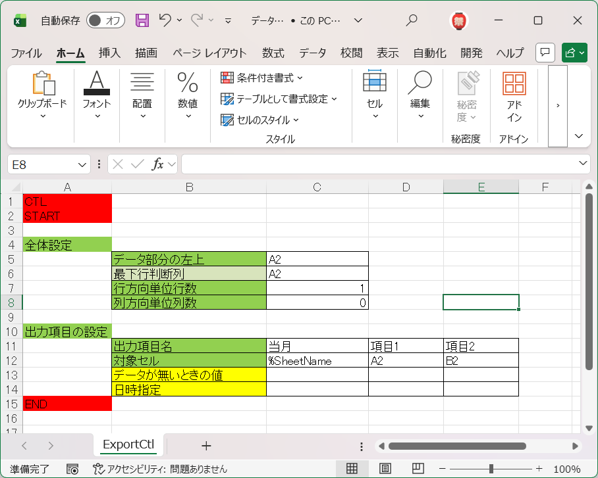Click the formula bar cancel X icon
The height and width of the screenshot is (478, 598).
tap(118, 164)
